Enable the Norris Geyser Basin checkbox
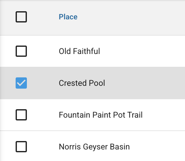Image resolution: width=185 pixels, height=161 pixels. (21, 147)
